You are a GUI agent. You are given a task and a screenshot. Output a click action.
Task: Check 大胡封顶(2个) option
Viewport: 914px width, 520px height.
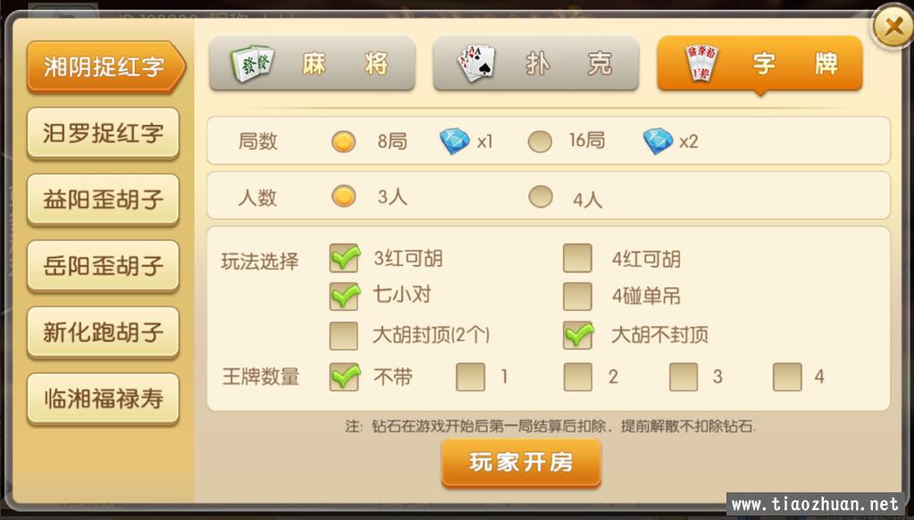pyautogui.click(x=343, y=335)
